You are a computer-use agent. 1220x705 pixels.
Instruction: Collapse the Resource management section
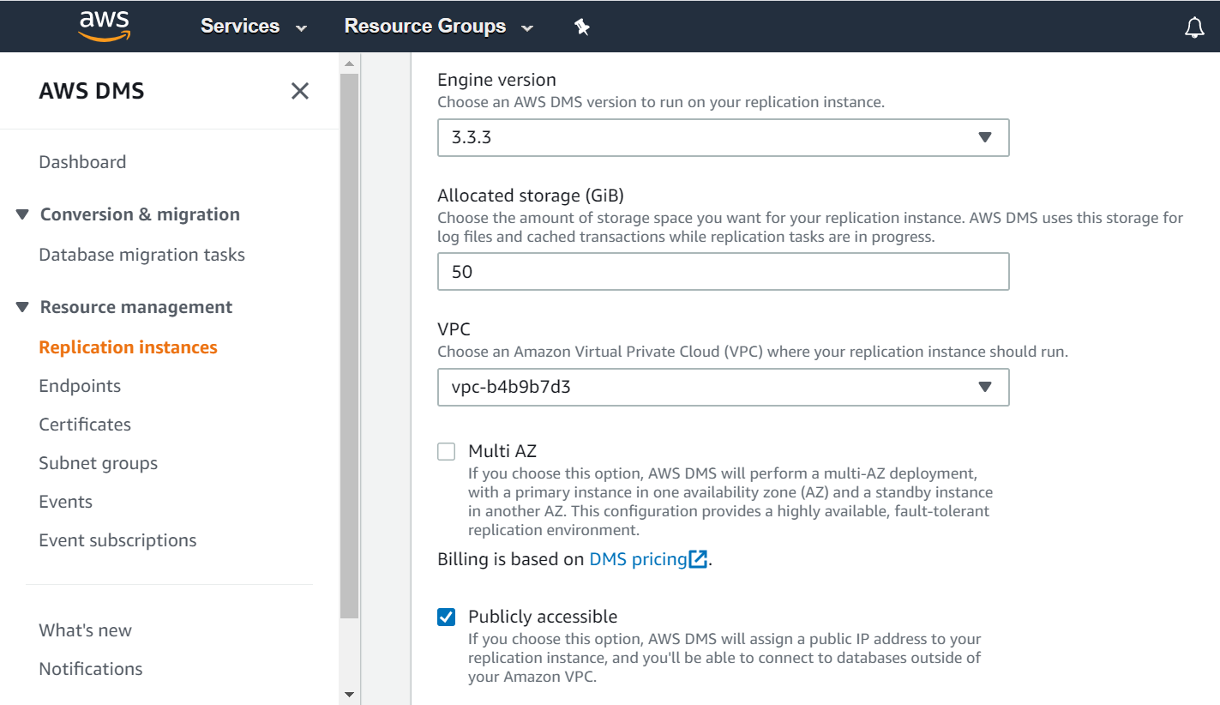(22, 307)
